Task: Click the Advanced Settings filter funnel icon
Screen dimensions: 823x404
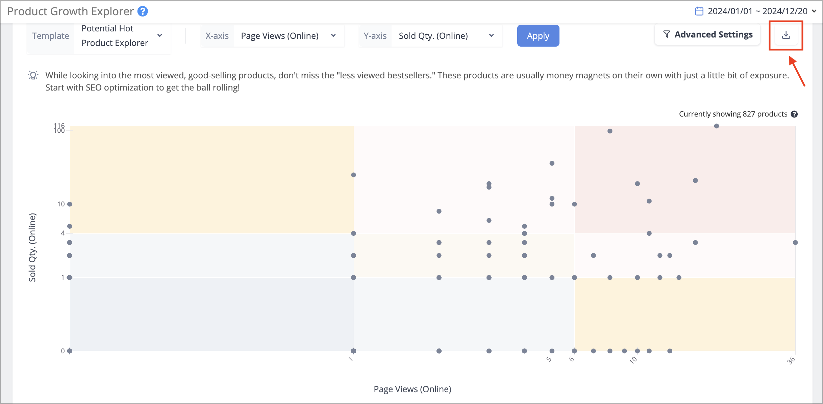Action: [x=666, y=34]
